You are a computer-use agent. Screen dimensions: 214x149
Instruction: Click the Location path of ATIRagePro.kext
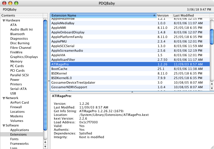pyautogui.click(x=114, y=115)
